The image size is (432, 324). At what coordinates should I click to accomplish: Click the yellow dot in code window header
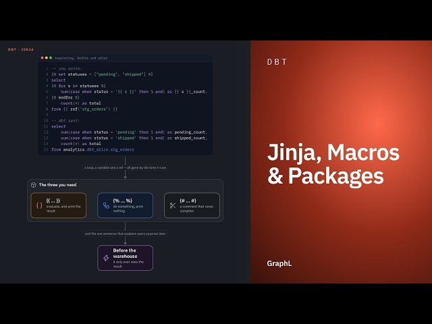pos(47,58)
